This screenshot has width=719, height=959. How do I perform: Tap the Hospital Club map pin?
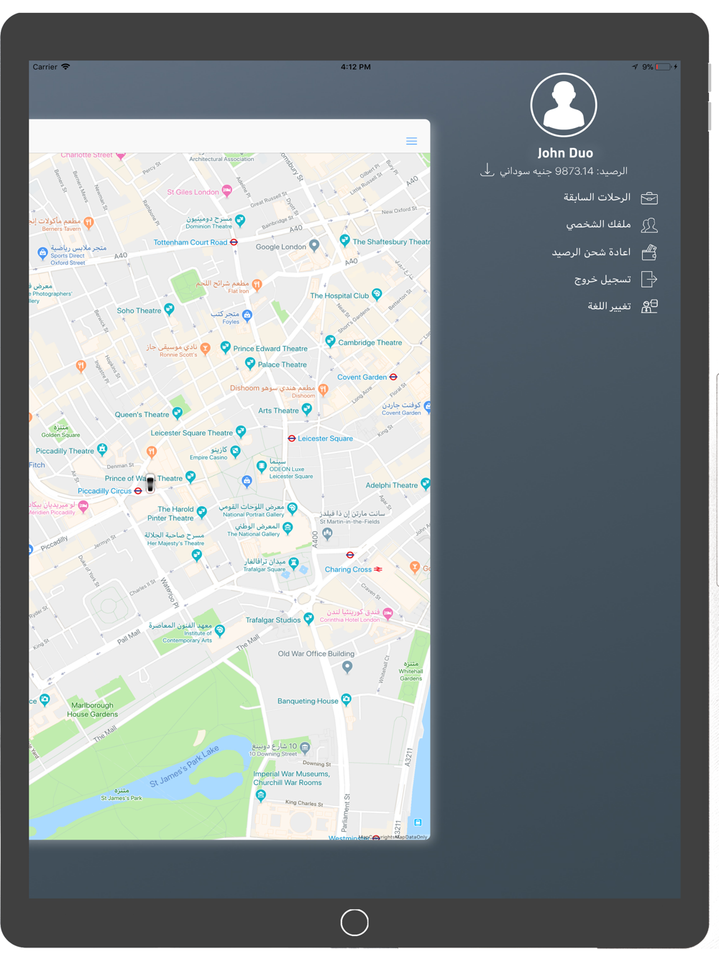click(377, 294)
